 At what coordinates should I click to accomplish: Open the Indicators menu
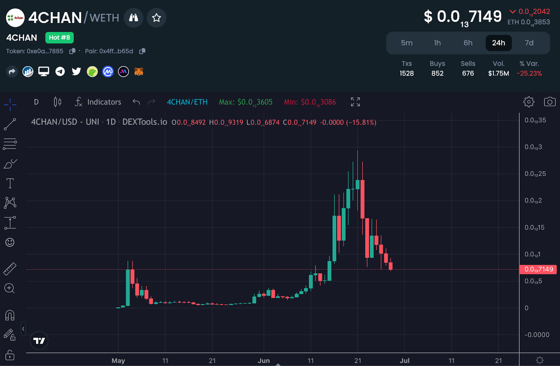pyautogui.click(x=98, y=102)
